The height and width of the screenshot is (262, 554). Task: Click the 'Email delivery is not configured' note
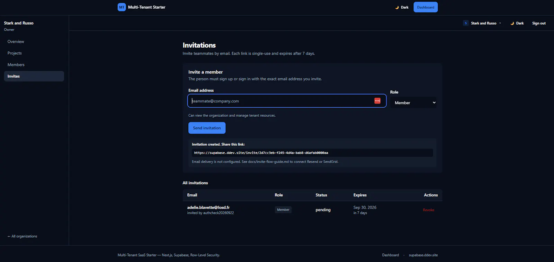coord(265,162)
